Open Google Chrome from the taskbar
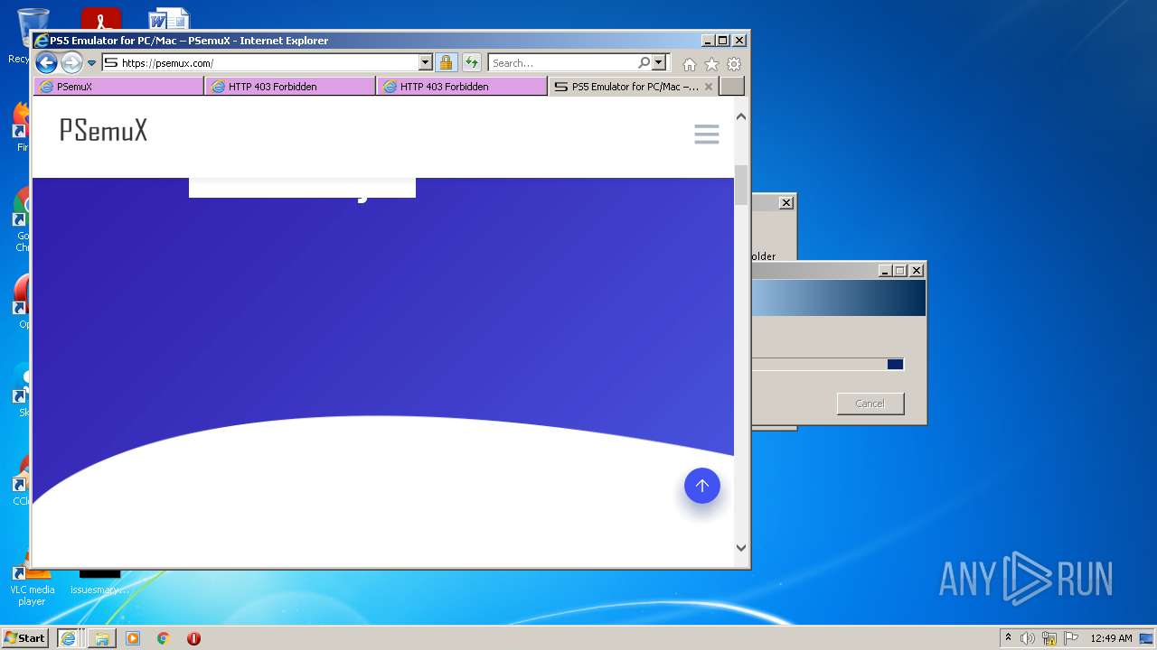This screenshot has width=1157, height=650. (x=164, y=638)
